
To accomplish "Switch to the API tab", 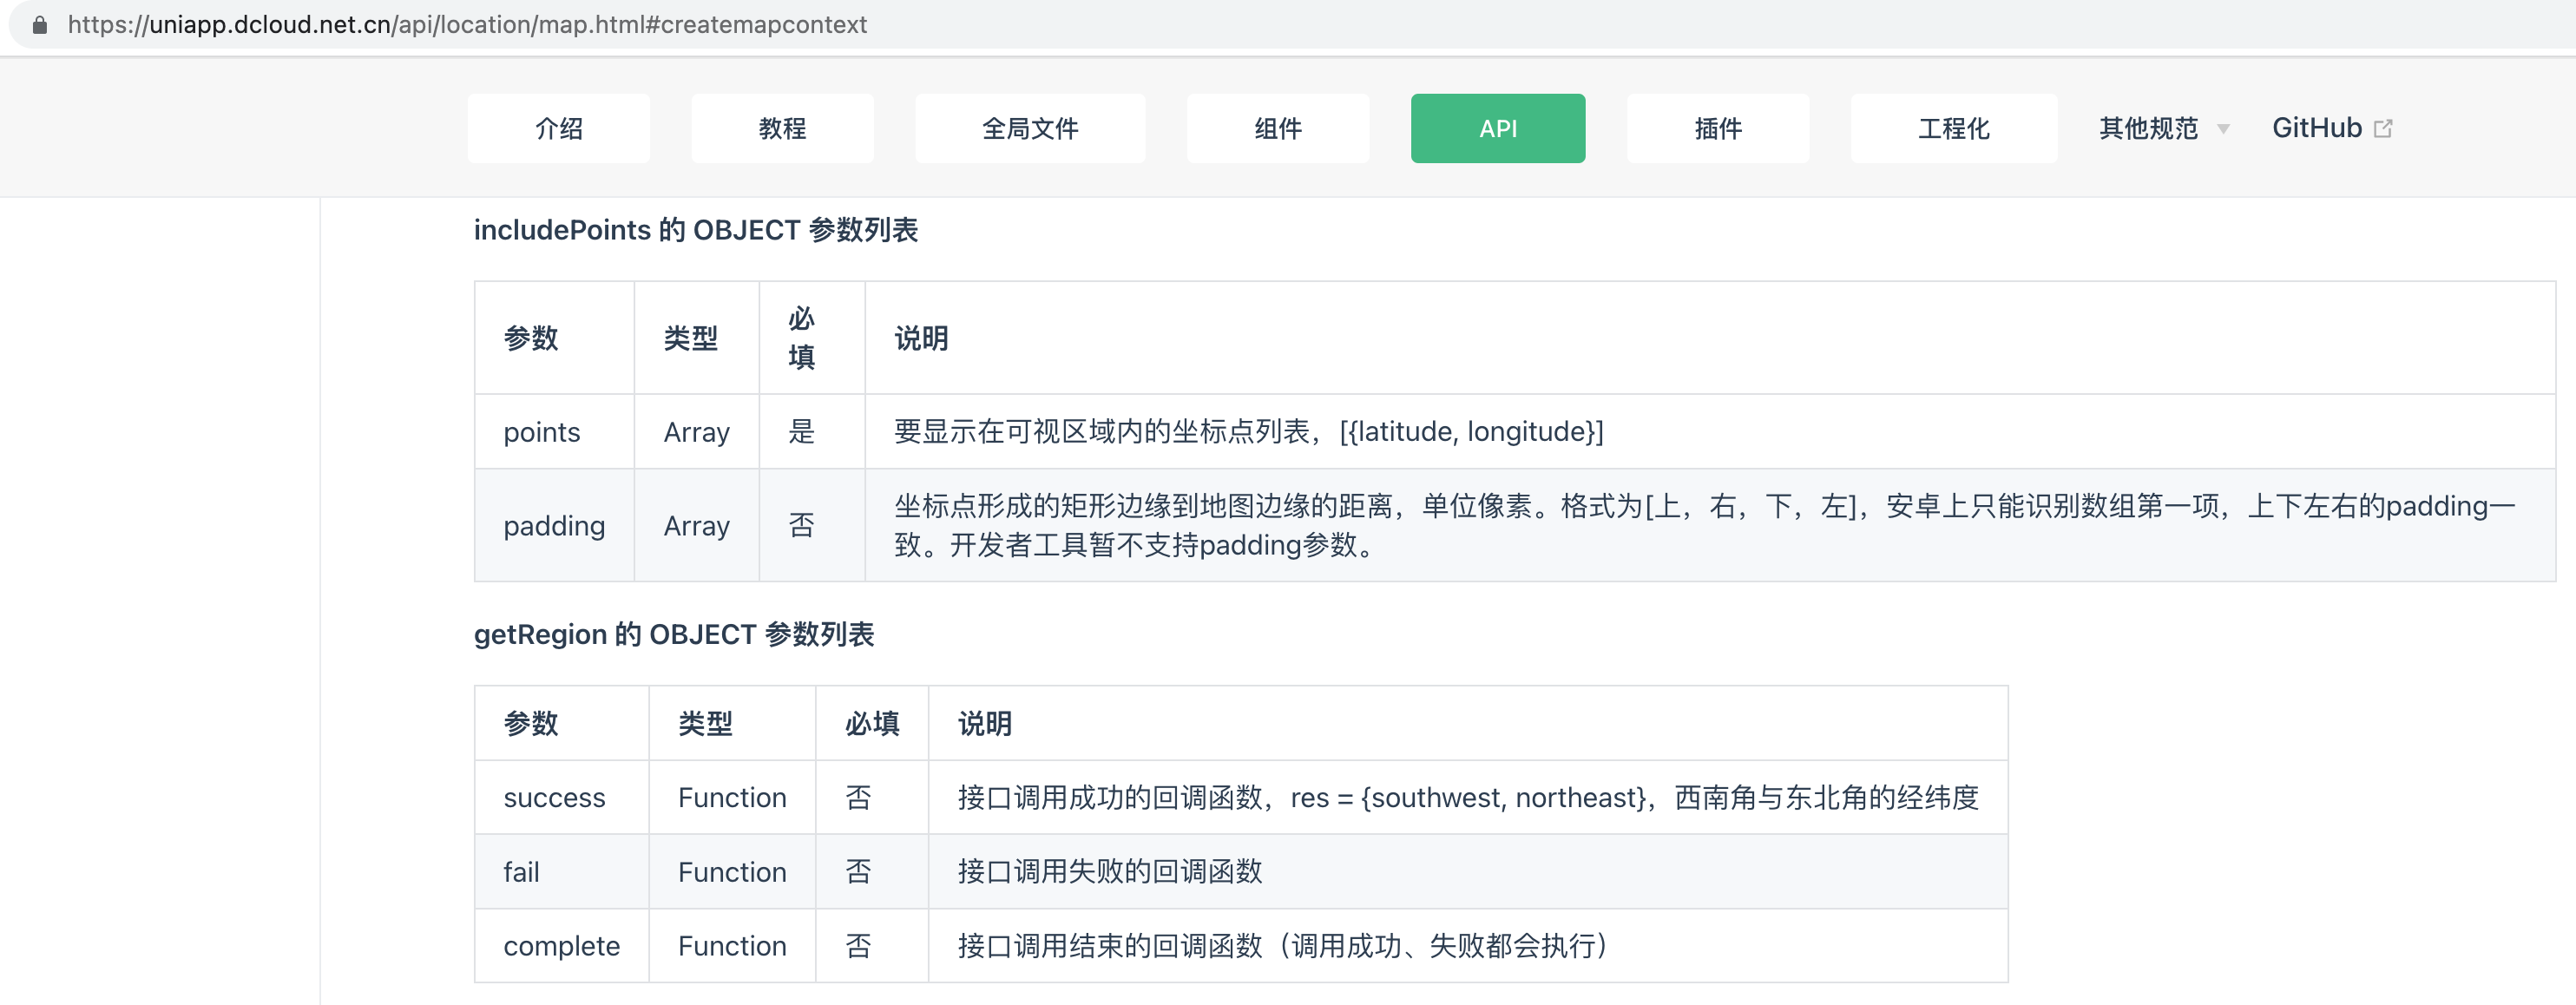I will 1497,128.
